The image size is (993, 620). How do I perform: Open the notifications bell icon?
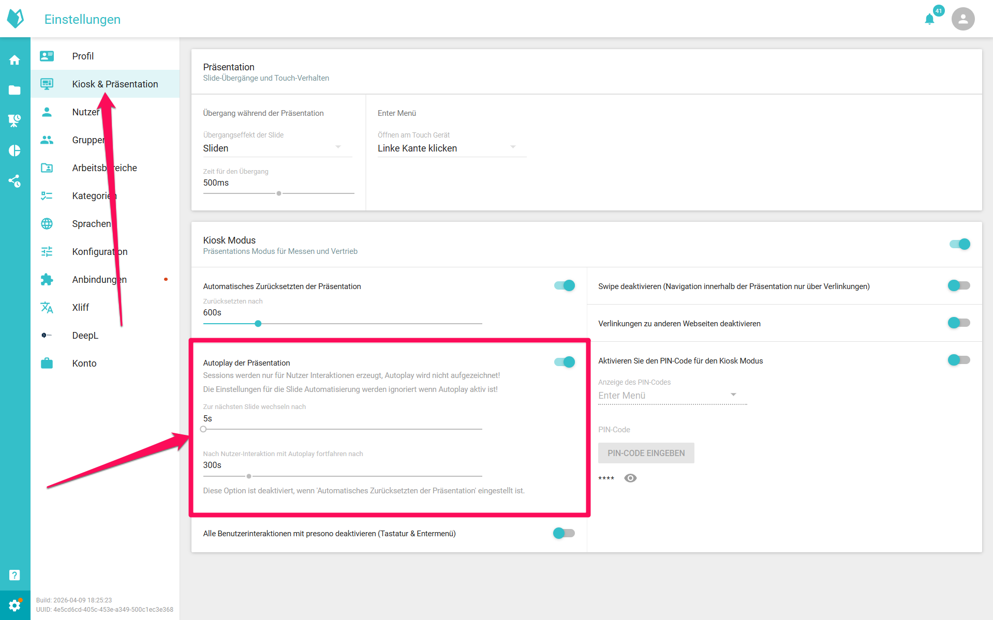tap(929, 20)
